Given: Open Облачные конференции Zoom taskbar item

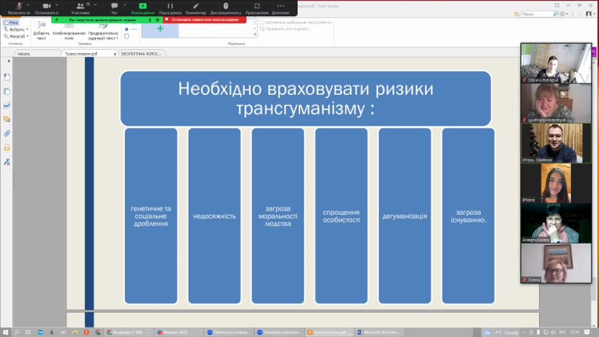Looking at the screenshot, I should coord(229,333).
